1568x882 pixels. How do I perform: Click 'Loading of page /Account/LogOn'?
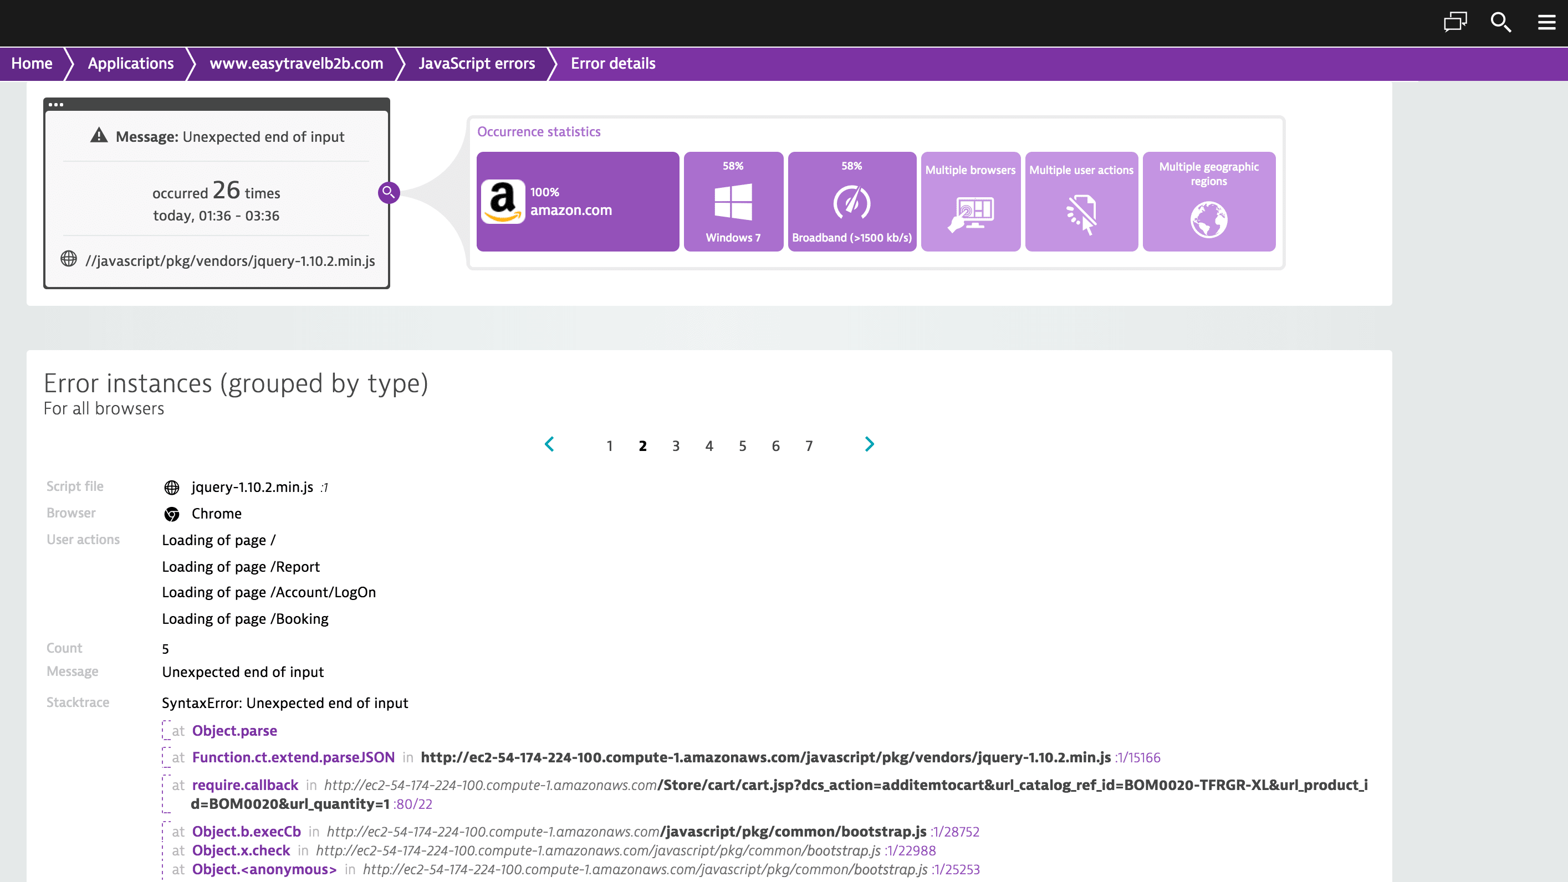pyautogui.click(x=268, y=592)
